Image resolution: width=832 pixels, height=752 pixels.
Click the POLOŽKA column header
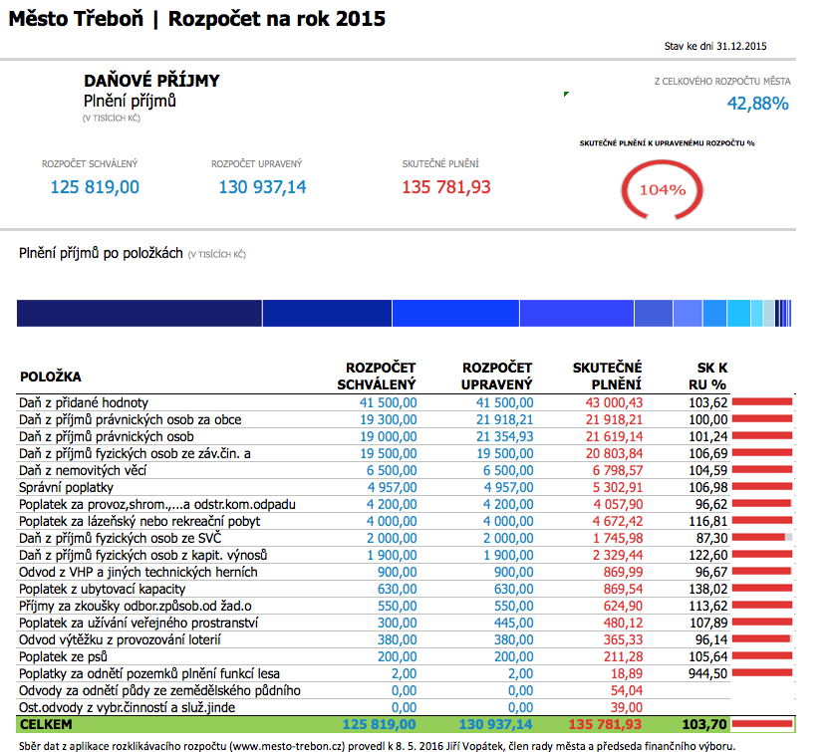pyautogui.click(x=51, y=376)
